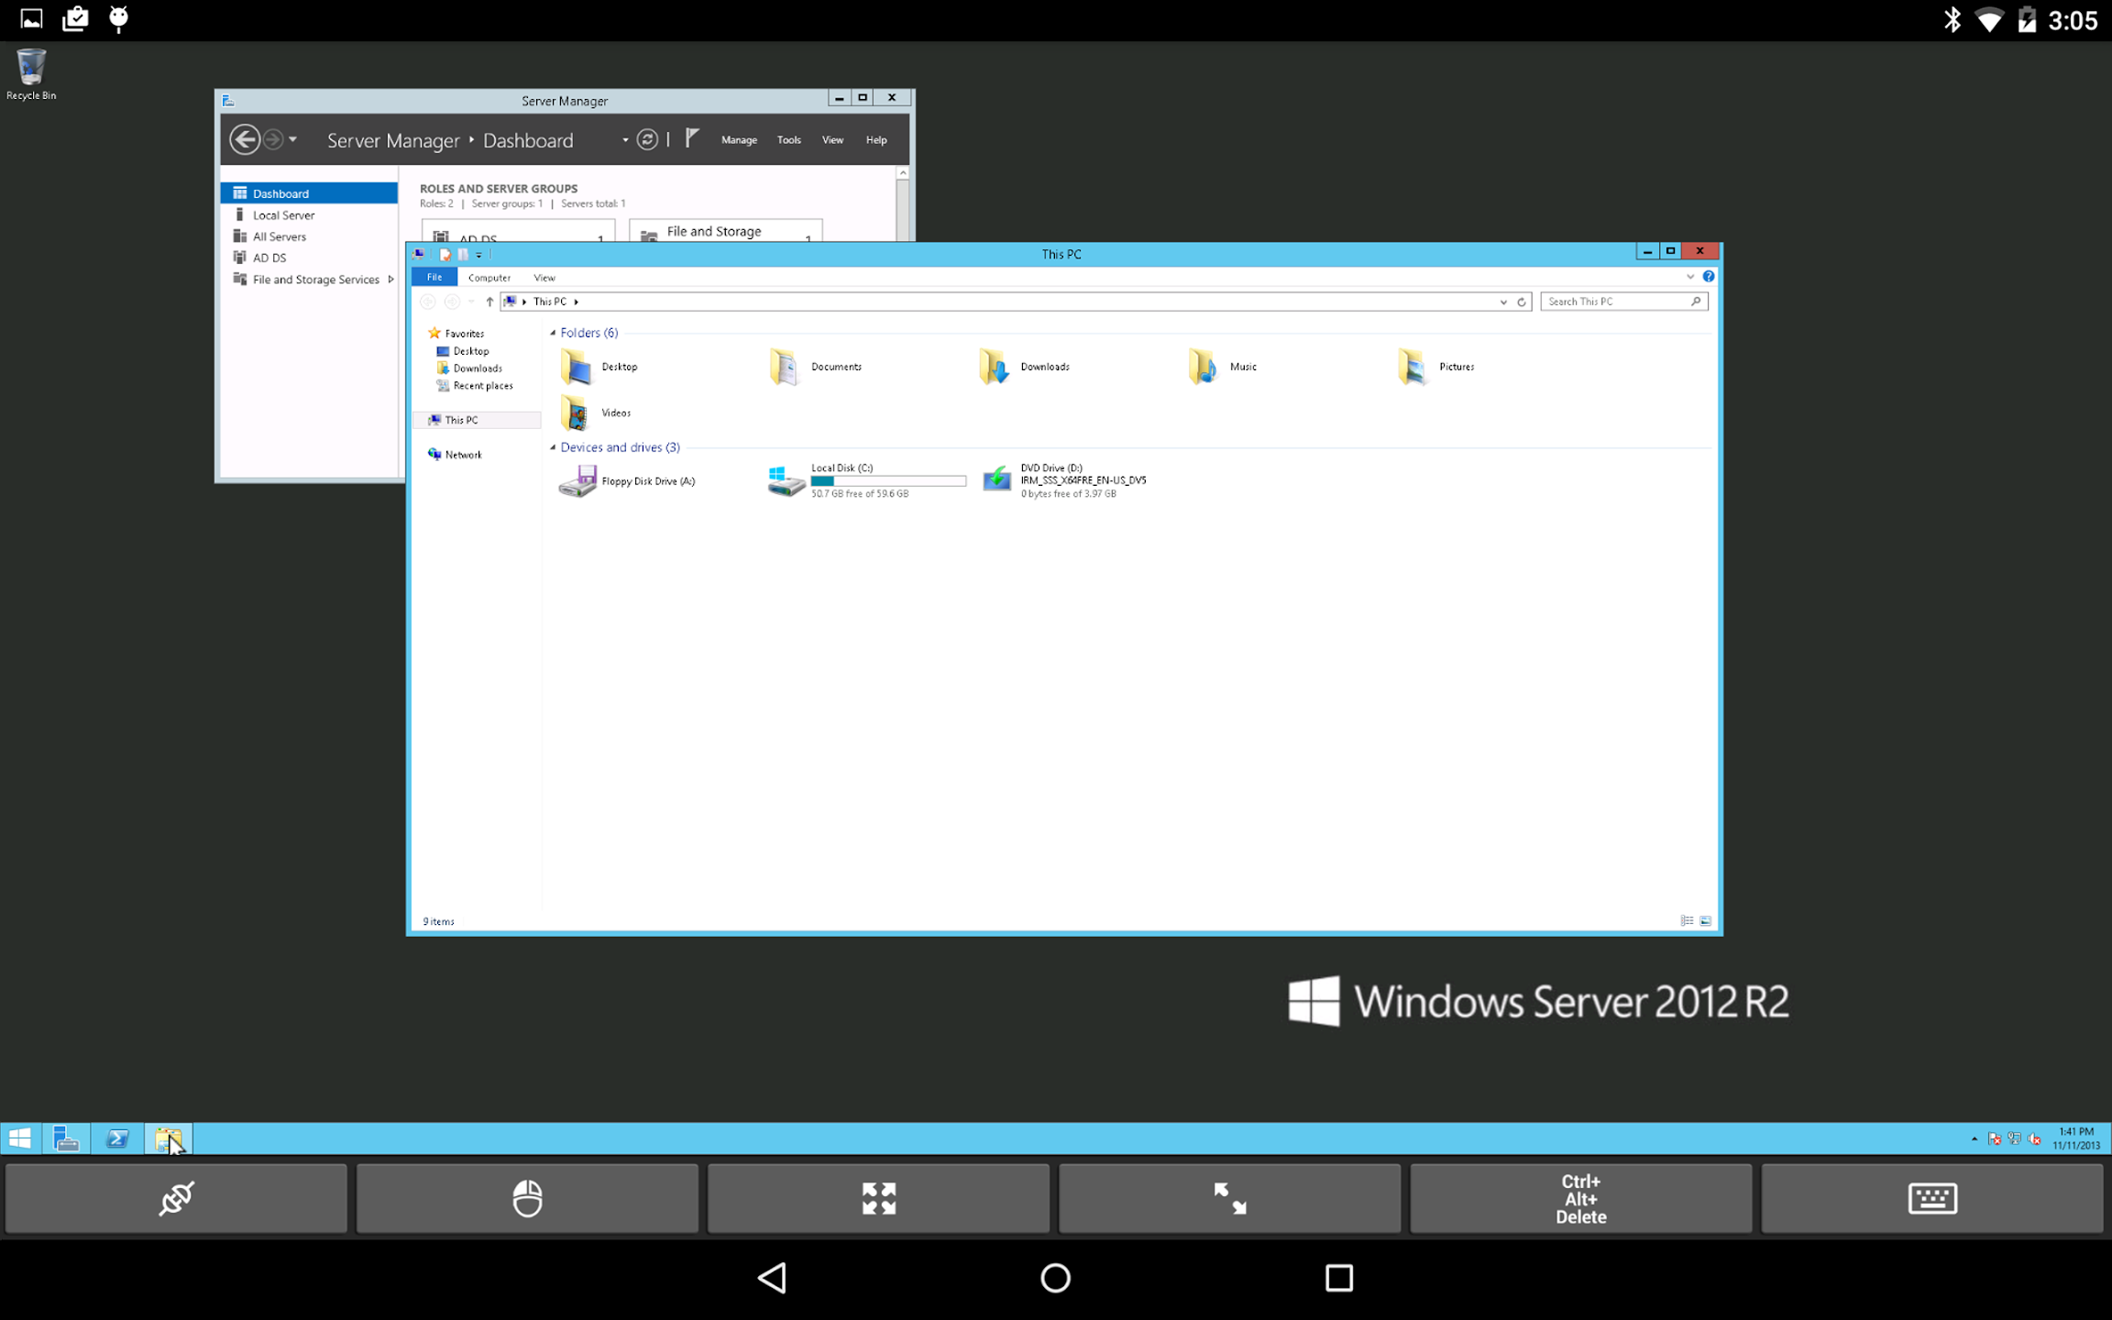Send Ctrl+Alt+Delete to remote
This screenshot has width=2112, height=1320.
tap(1580, 1198)
